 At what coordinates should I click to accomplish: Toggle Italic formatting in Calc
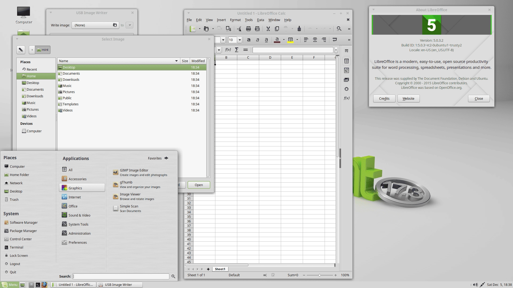click(257, 40)
